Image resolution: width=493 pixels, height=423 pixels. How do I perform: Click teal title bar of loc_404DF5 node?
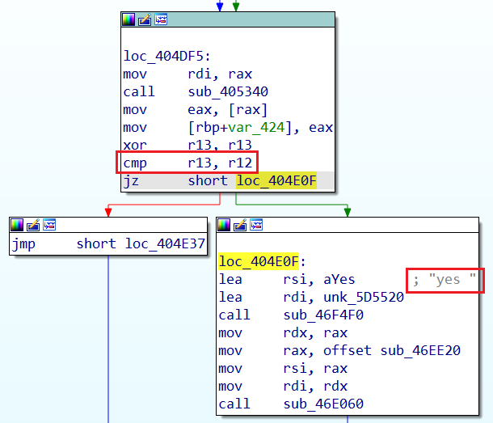point(228,19)
